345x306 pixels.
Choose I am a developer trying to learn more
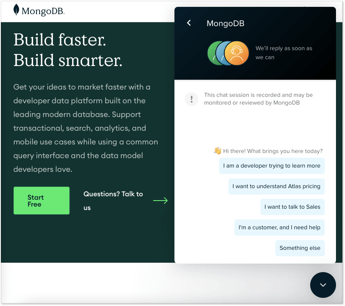coord(272,166)
